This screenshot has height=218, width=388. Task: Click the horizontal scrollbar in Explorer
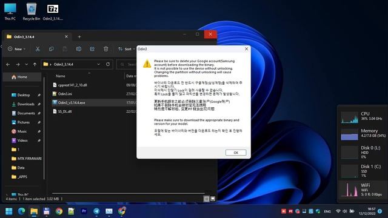coord(128,193)
